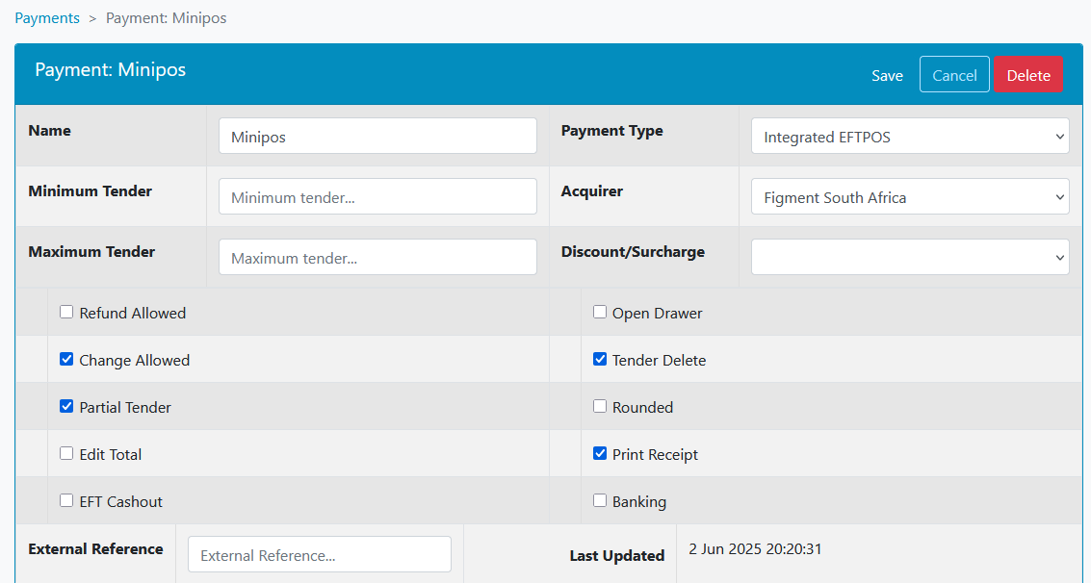Viewport: 1091px width, 583px height.
Task: Click the 'Acquirer' label
Action: (x=592, y=191)
